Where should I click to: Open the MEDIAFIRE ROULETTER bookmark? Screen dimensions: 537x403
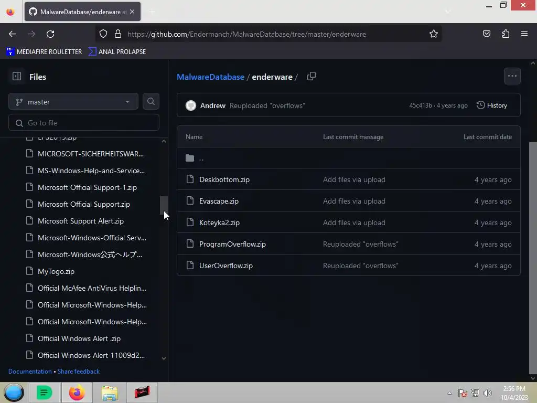[x=44, y=52]
